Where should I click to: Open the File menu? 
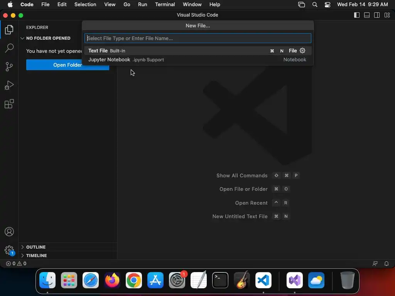(x=46, y=5)
